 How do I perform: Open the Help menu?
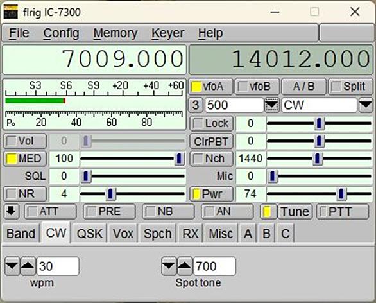[210, 33]
